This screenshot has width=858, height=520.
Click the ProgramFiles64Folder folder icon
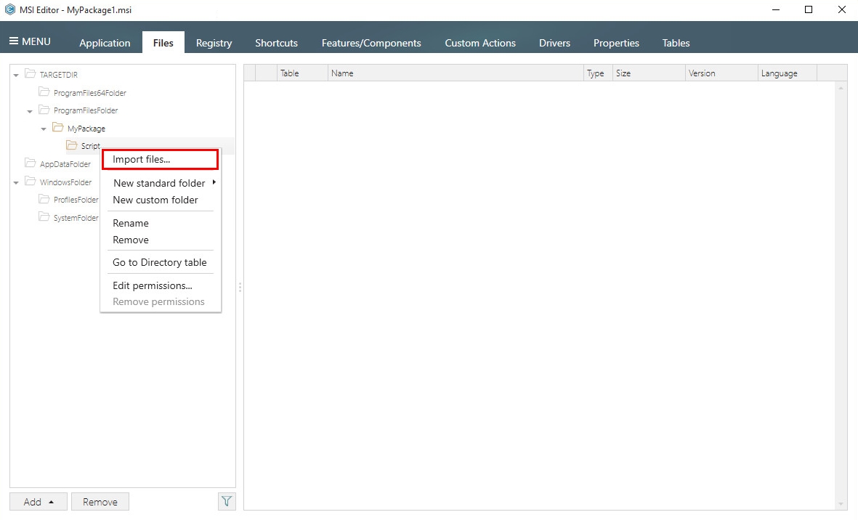pos(44,92)
